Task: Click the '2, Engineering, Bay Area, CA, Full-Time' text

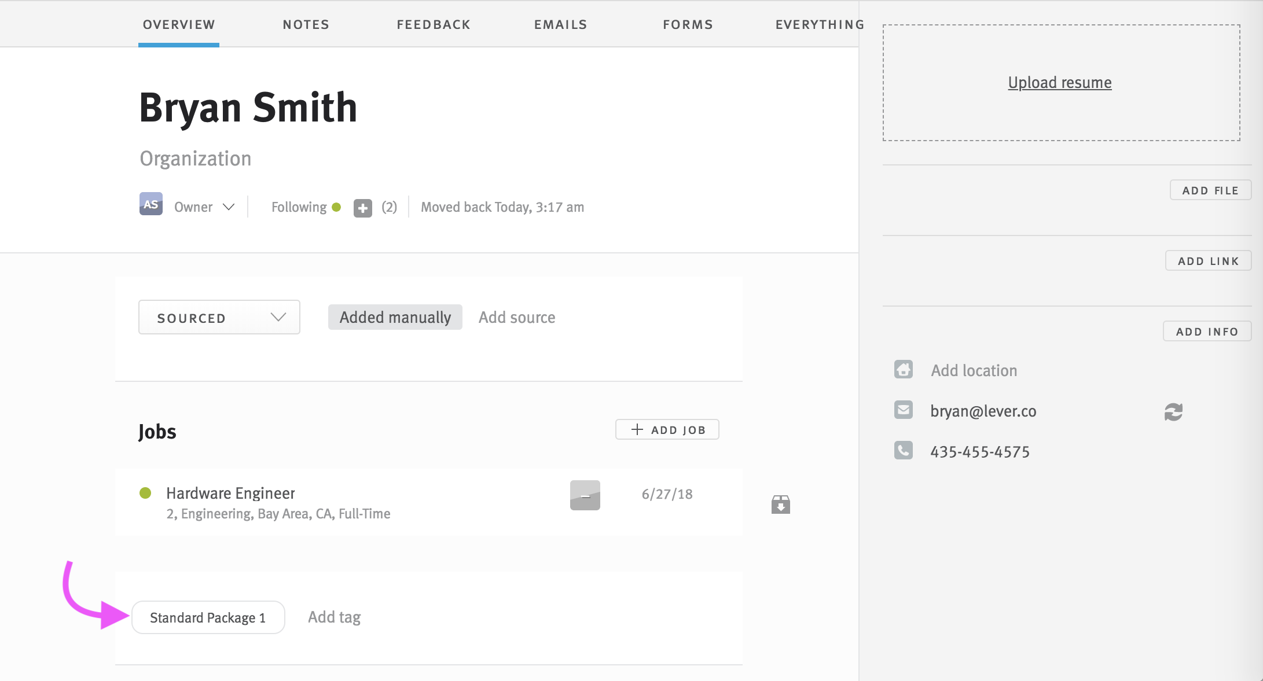Action: (x=278, y=514)
